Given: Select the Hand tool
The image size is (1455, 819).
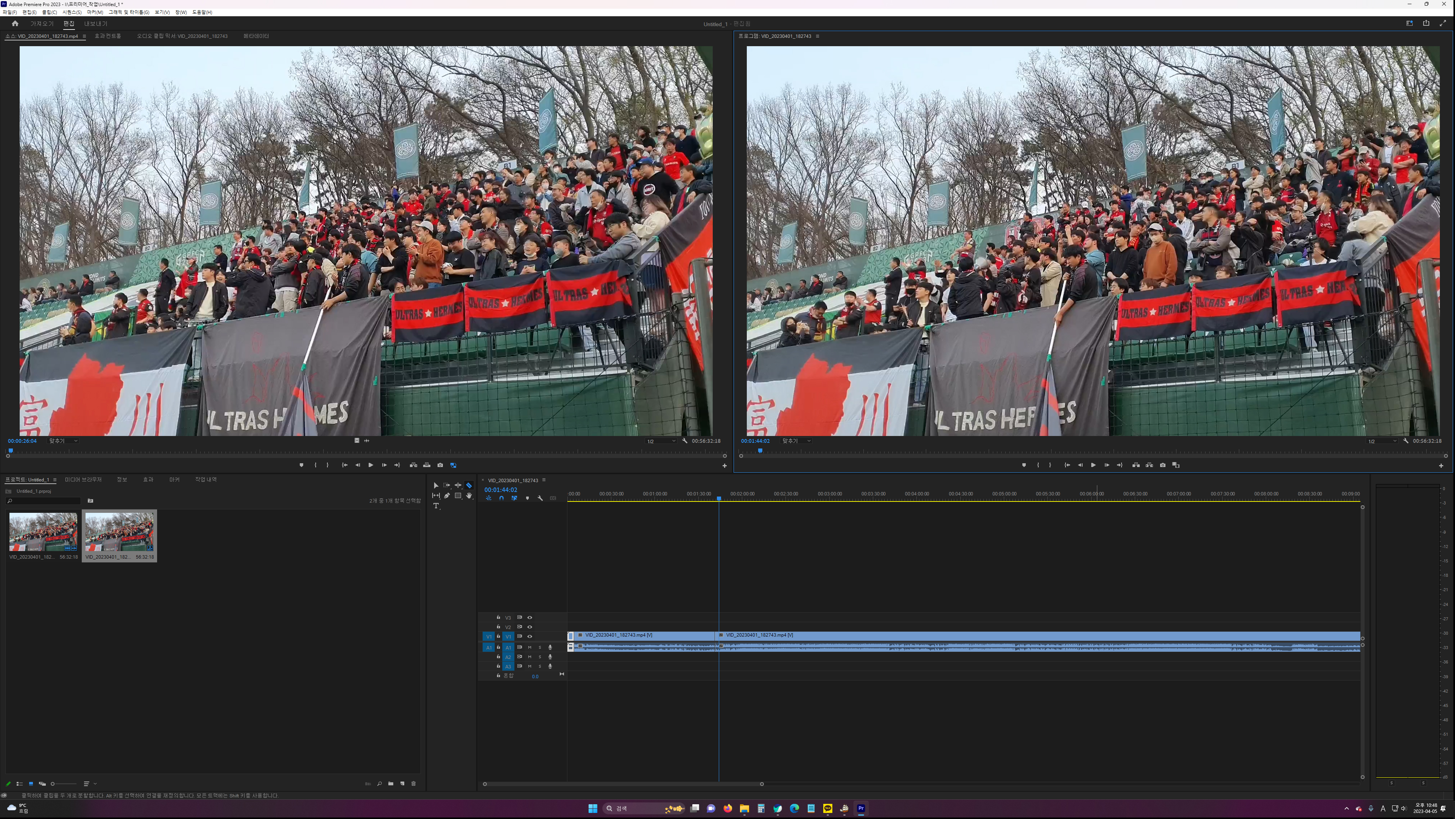Looking at the screenshot, I should click(x=469, y=496).
